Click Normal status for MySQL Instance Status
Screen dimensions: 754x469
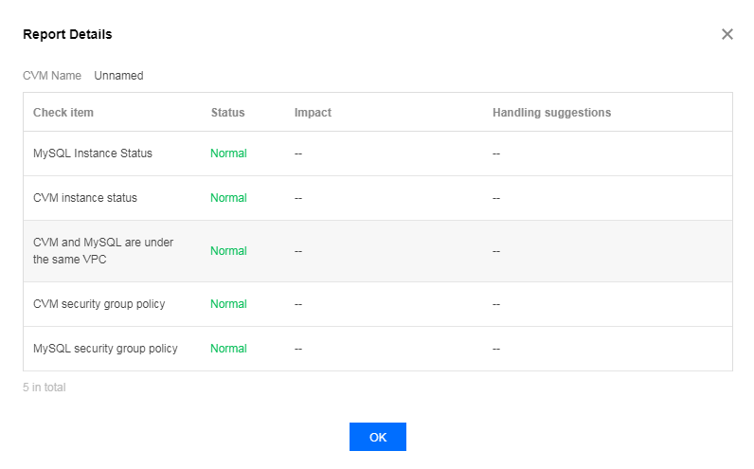point(228,153)
